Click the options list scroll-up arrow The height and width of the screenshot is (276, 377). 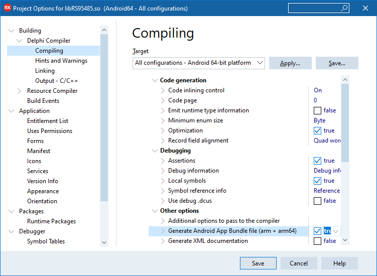click(x=345, y=80)
